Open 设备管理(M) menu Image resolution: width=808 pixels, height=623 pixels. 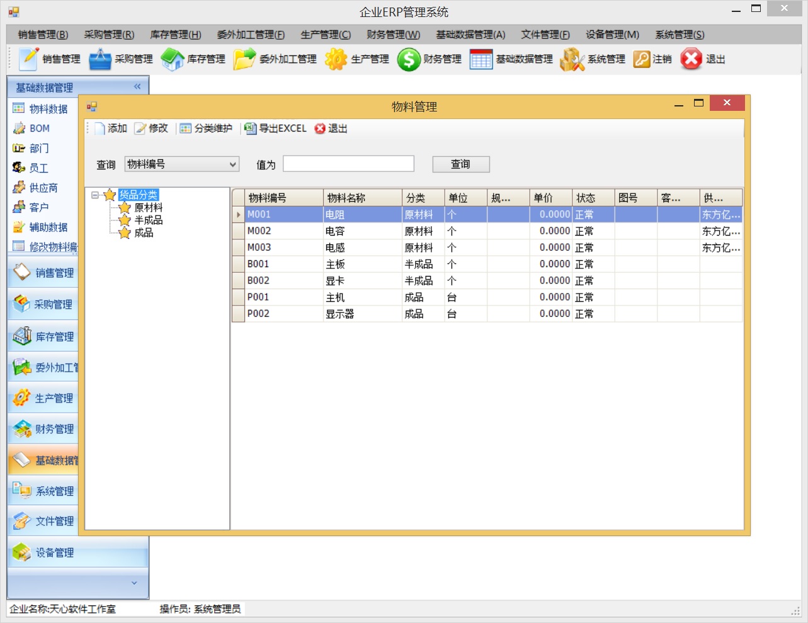click(x=612, y=35)
